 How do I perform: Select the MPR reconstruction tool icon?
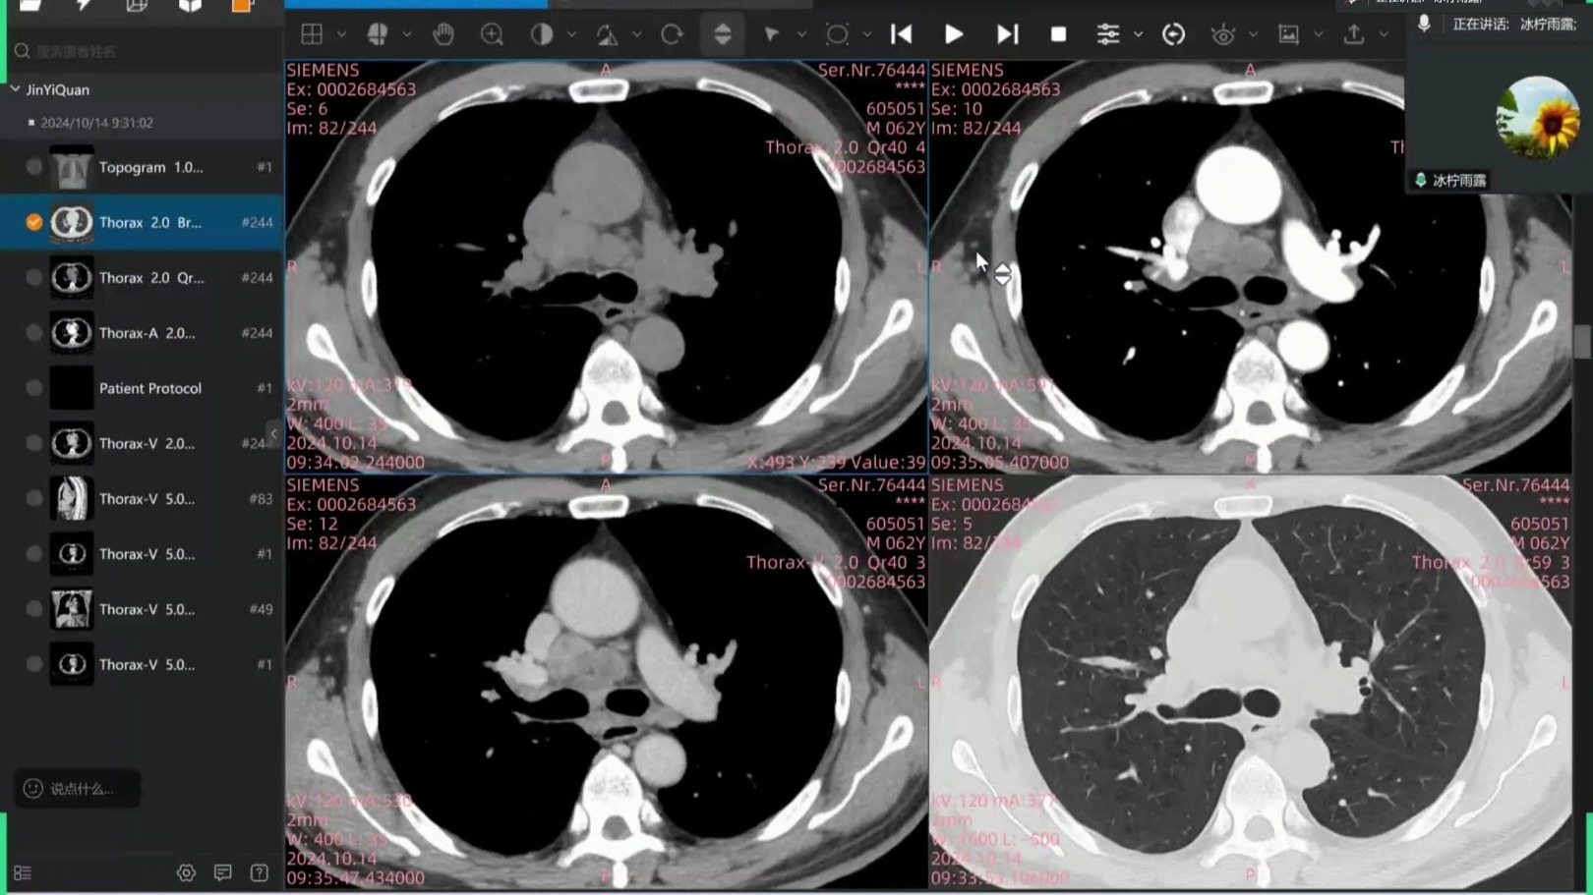point(378,34)
